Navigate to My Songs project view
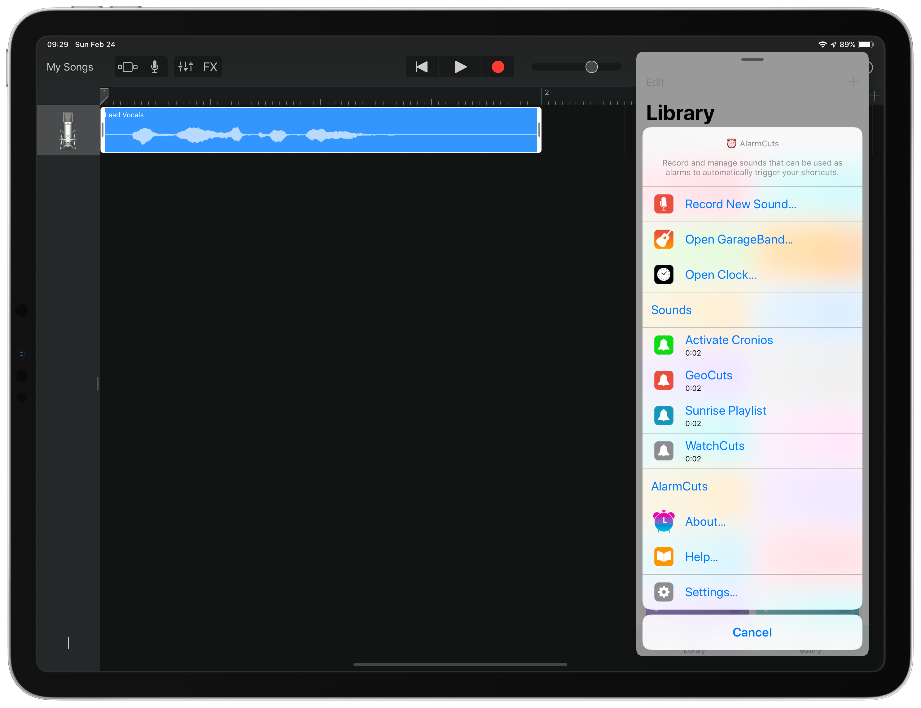Screen dimensions: 921x708 click(x=71, y=67)
